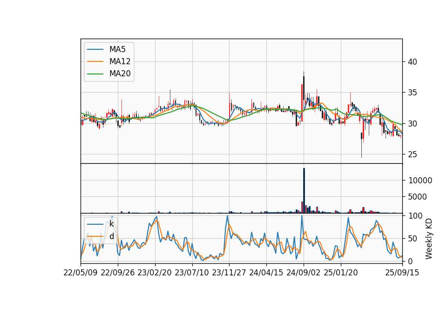Click the 23/02/20 date label
The height and width of the screenshot is (321, 447).
click(x=155, y=273)
